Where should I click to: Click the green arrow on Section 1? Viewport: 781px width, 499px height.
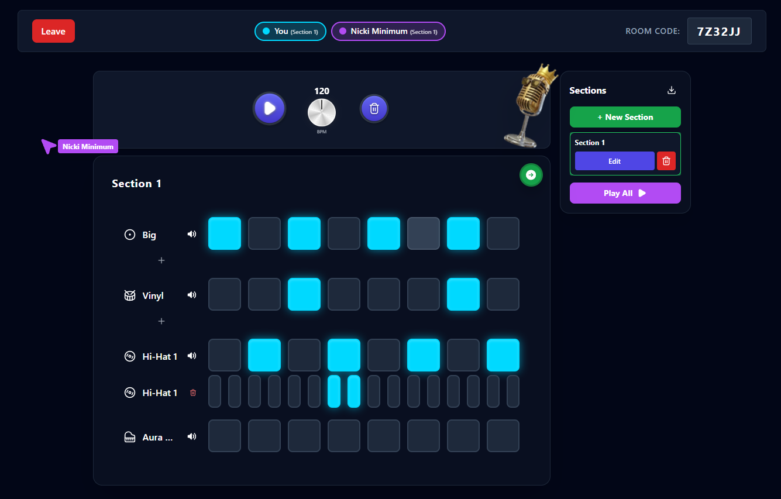pos(531,174)
